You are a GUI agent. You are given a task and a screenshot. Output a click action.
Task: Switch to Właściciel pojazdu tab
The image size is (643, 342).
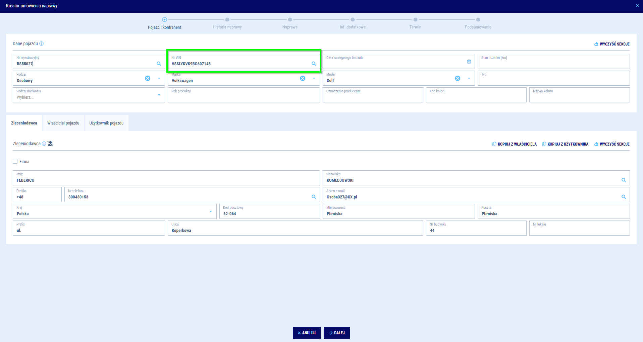(x=63, y=123)
